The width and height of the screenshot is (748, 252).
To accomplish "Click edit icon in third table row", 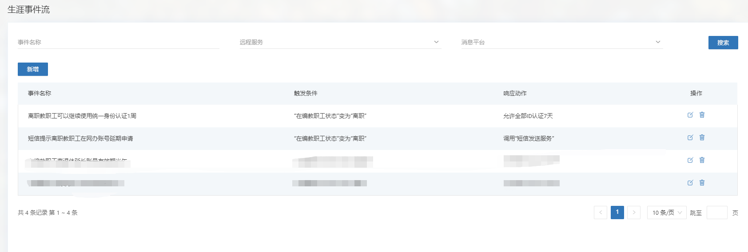I will pyautogui.click(x=690, y=160).
